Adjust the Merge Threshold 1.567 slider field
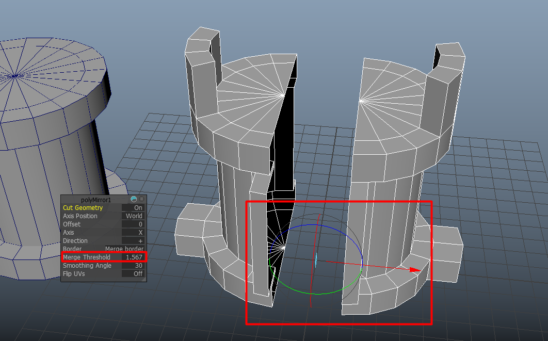 point(134,257)
